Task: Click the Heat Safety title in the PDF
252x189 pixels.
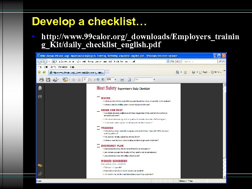Action: [x=106, y=88]
